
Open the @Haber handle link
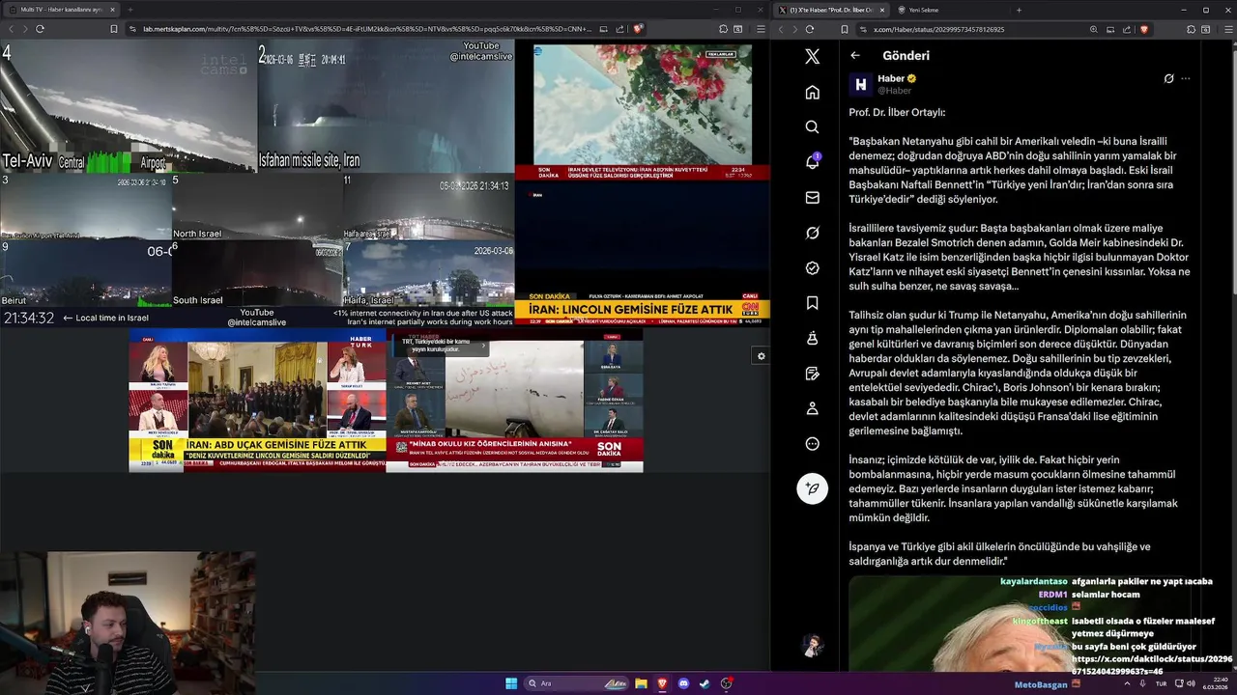coord(894,91)
